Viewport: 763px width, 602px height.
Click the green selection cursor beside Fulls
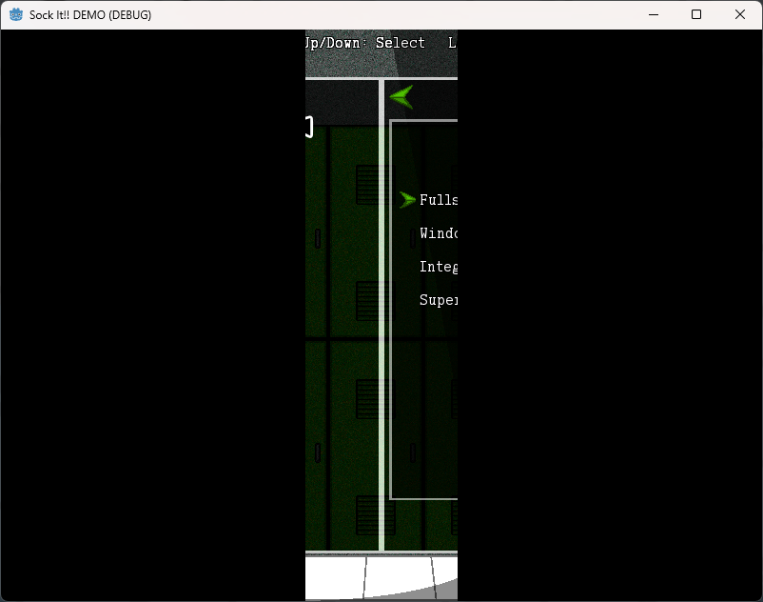[x=407, y=200]
